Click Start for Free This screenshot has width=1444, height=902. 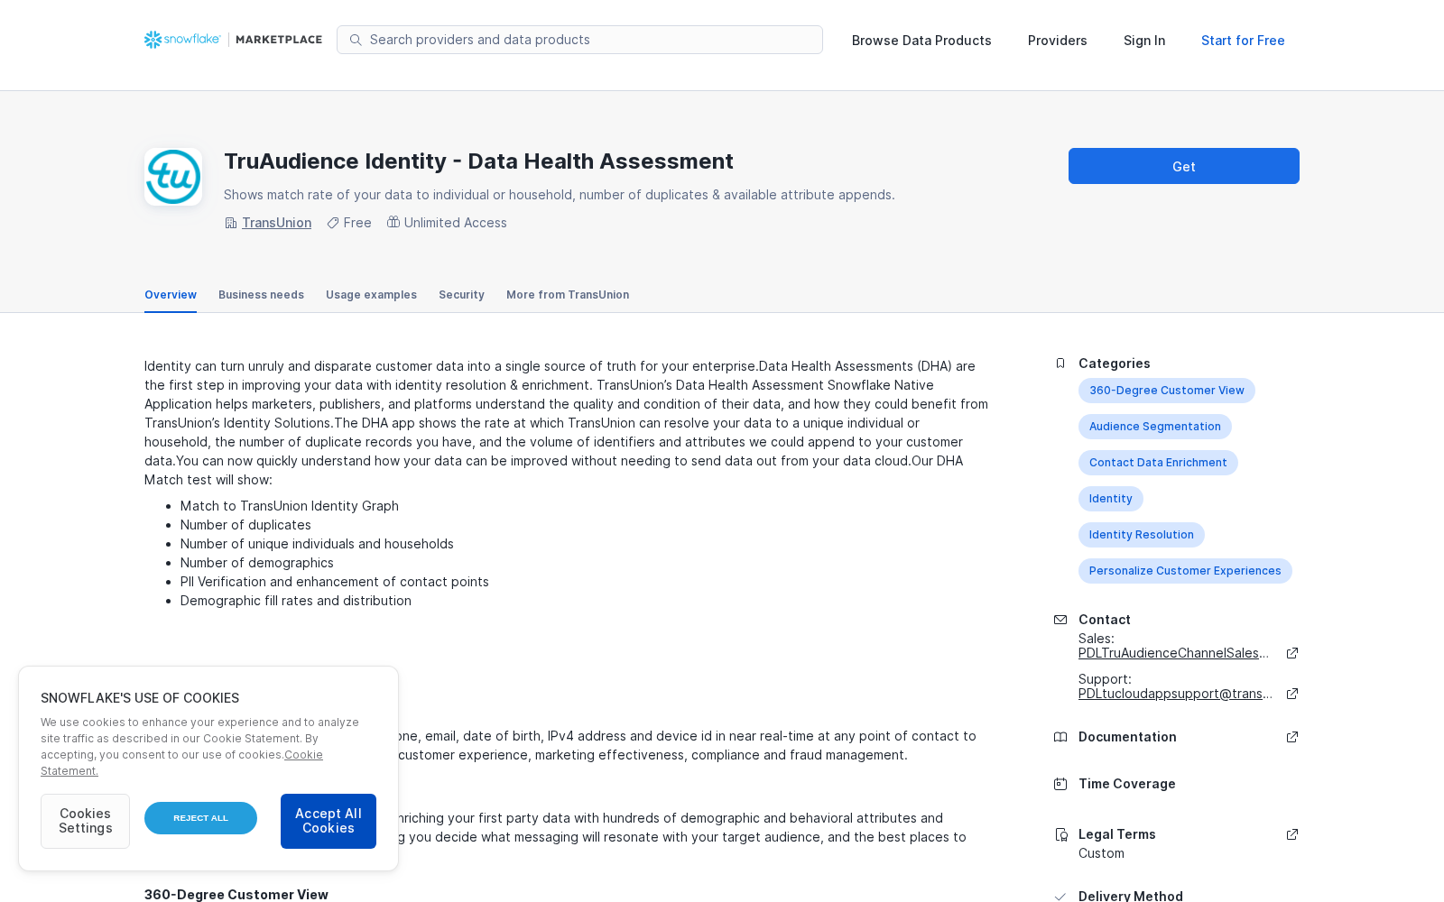click(1243, 41)
